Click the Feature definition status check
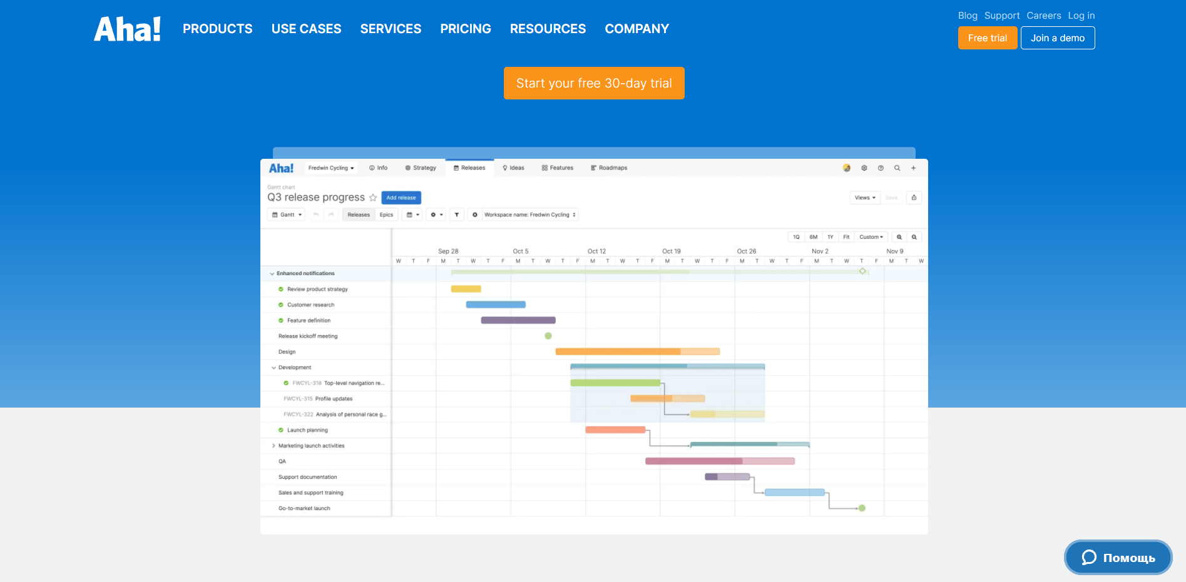Viewport: 1186px width, 582px height. click(281, 321)
